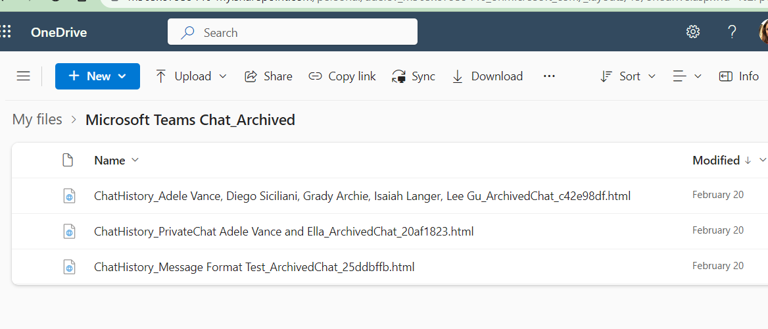Screen dimensions: 768x329
Task: Click the Help question mark icon
Action: [x=732, y=32]
